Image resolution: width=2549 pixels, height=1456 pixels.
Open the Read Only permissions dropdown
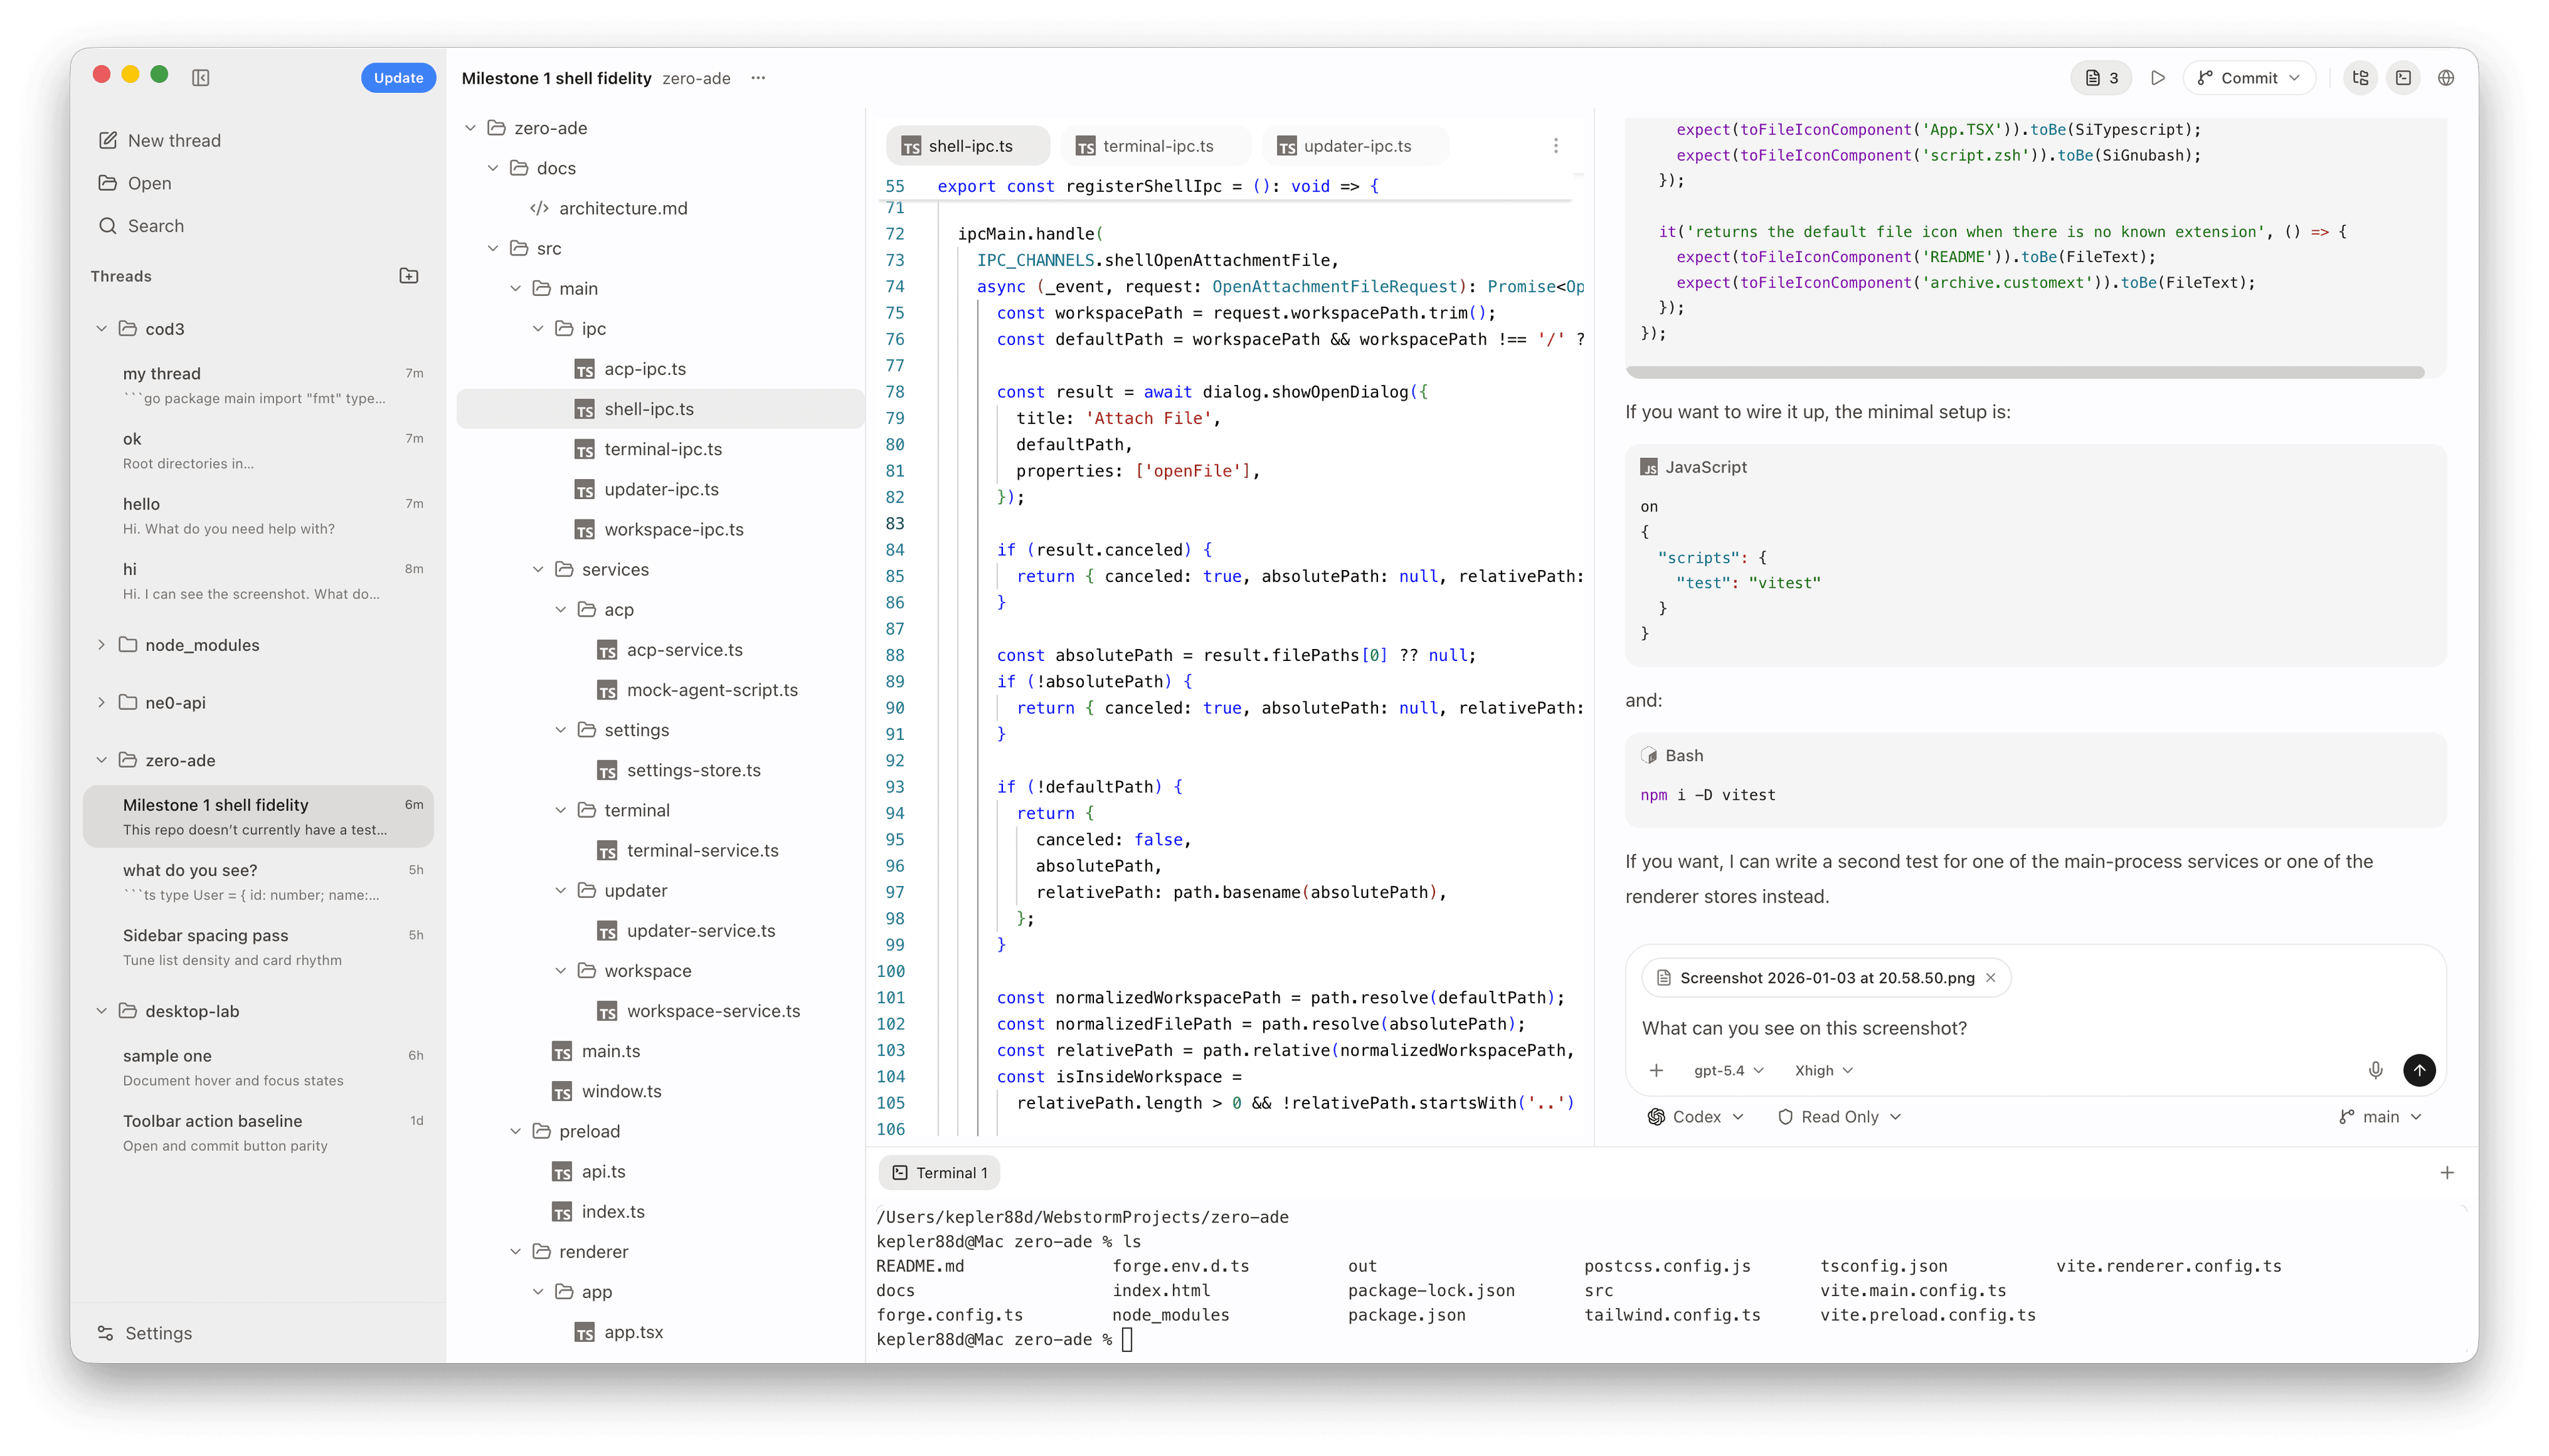pos(1839,1117)
